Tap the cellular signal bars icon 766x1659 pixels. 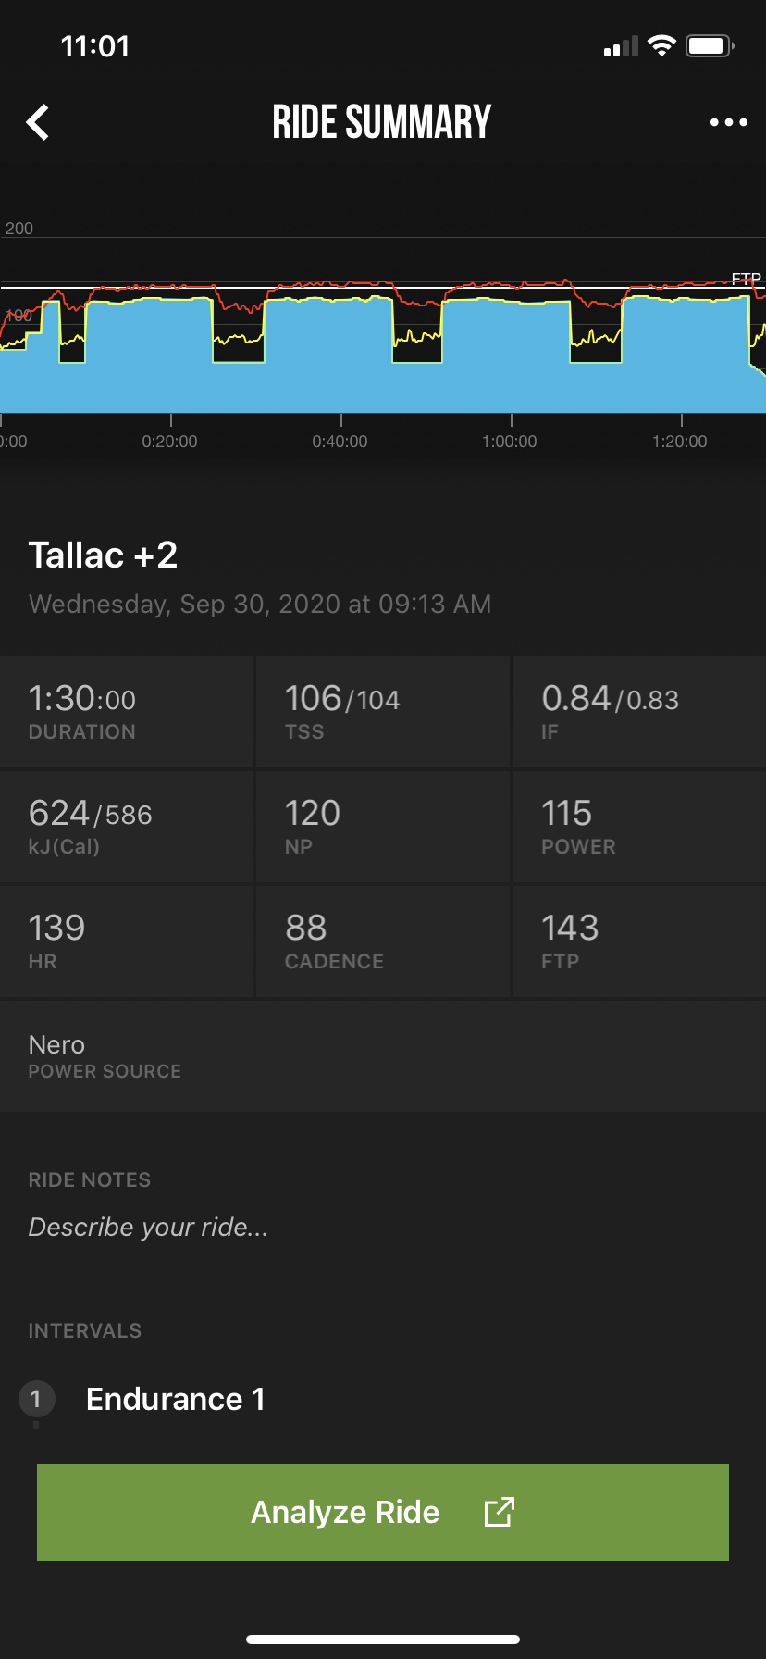(621, 47)
